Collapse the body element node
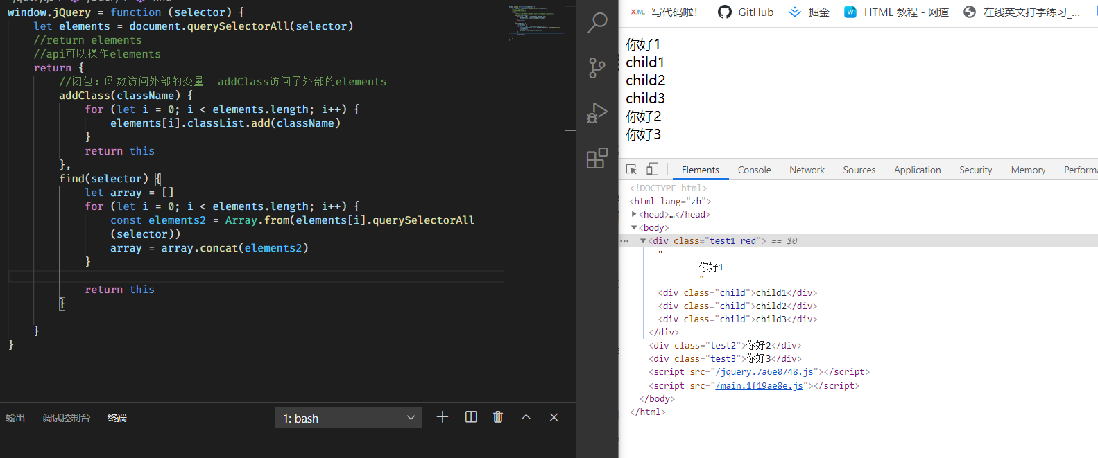Screen dimensions: 1098x458 coord(634,228)
